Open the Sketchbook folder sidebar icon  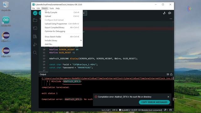pos(35,20)
